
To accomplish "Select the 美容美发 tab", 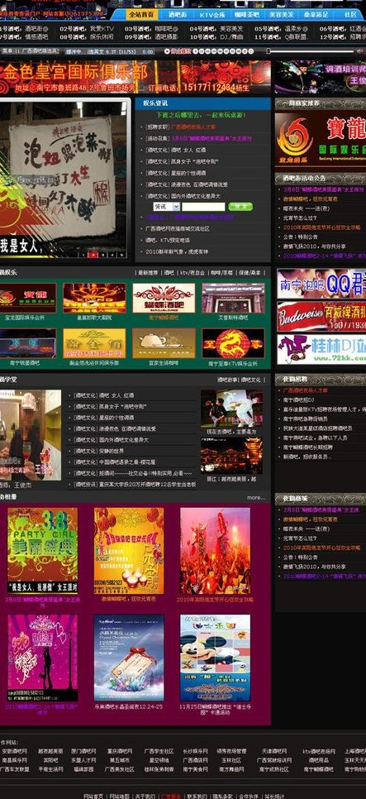I will 281,15.
